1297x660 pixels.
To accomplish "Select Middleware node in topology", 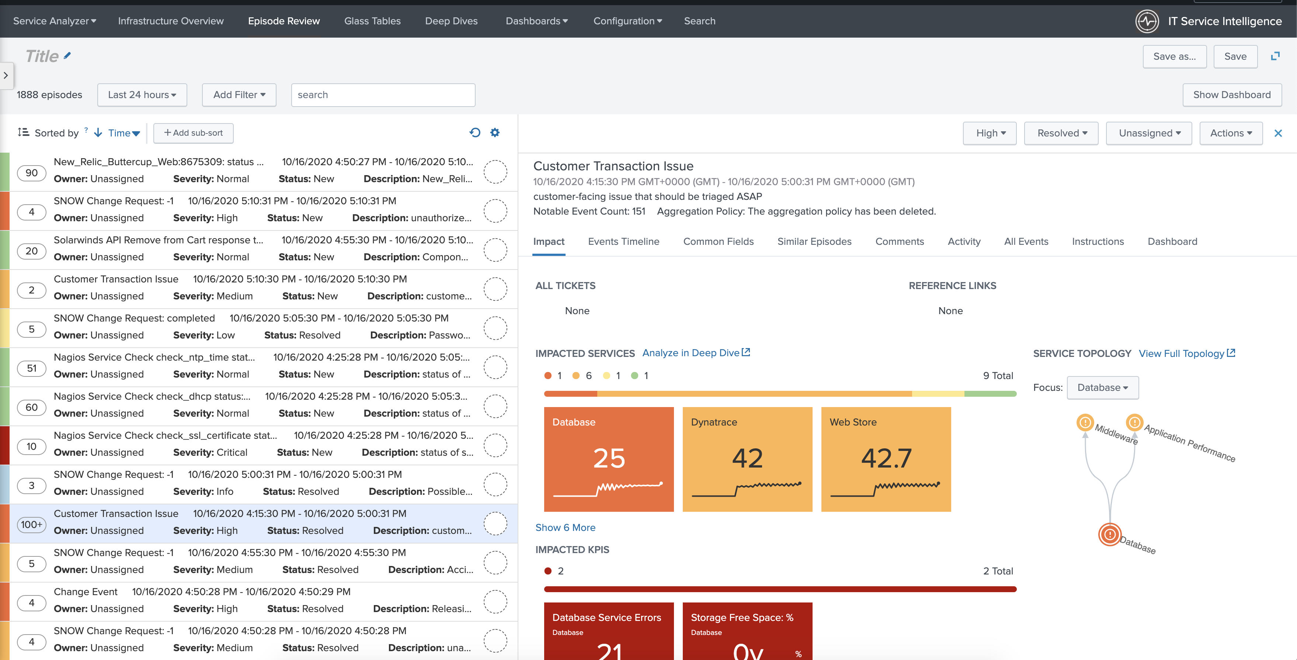I will click(x=1085, y=422).
